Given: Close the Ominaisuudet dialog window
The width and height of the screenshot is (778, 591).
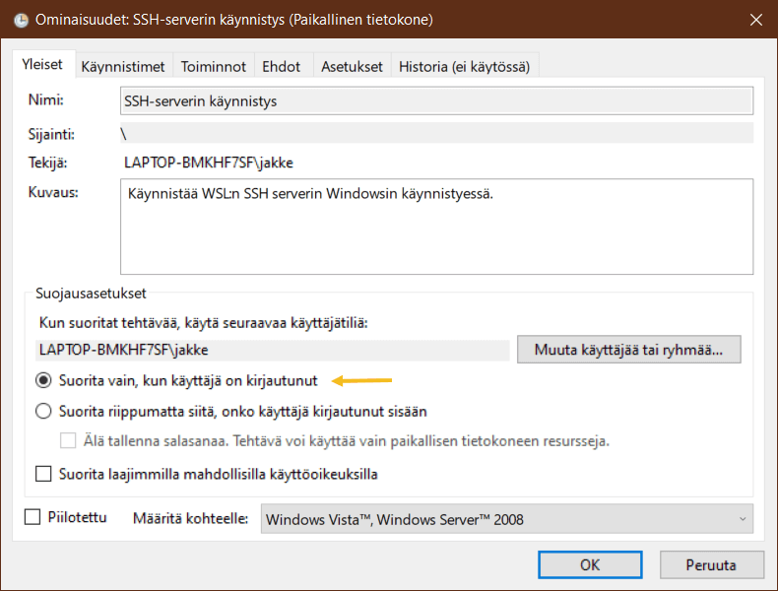Looking at the screenshot, I should coord(755,20).
